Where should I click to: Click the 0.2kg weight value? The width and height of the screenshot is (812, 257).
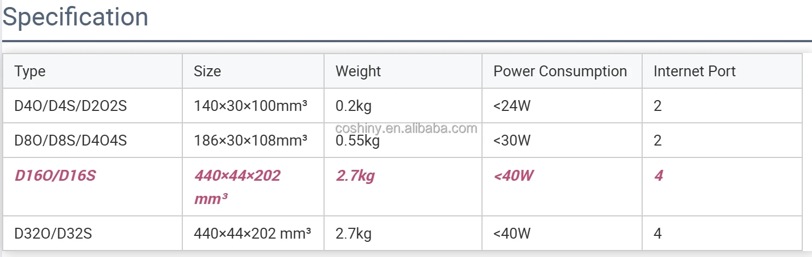(353, 106)
